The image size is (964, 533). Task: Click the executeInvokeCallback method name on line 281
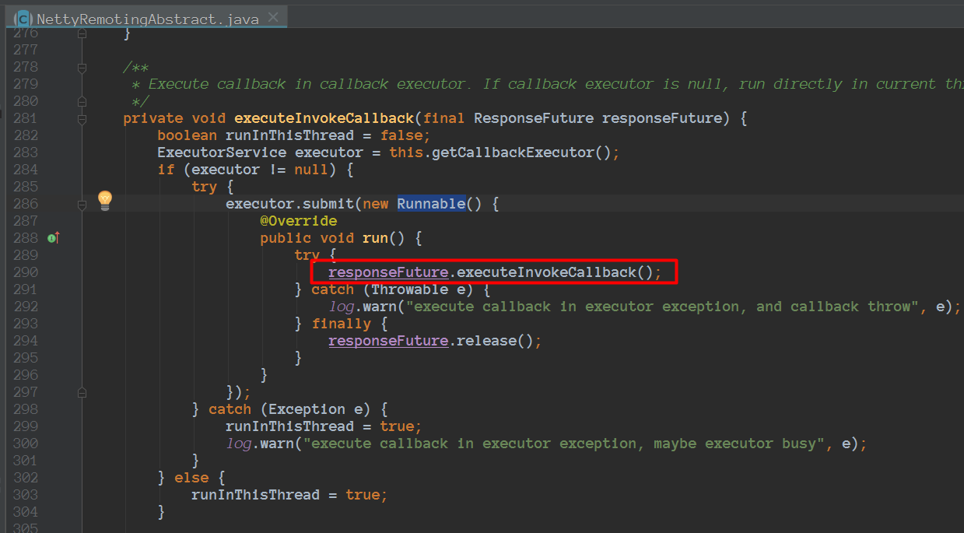[x=324, y=118]
